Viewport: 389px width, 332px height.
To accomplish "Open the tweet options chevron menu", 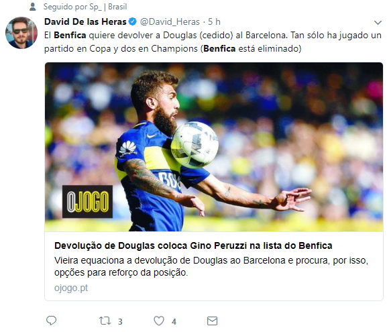I will tap(378, 23).
